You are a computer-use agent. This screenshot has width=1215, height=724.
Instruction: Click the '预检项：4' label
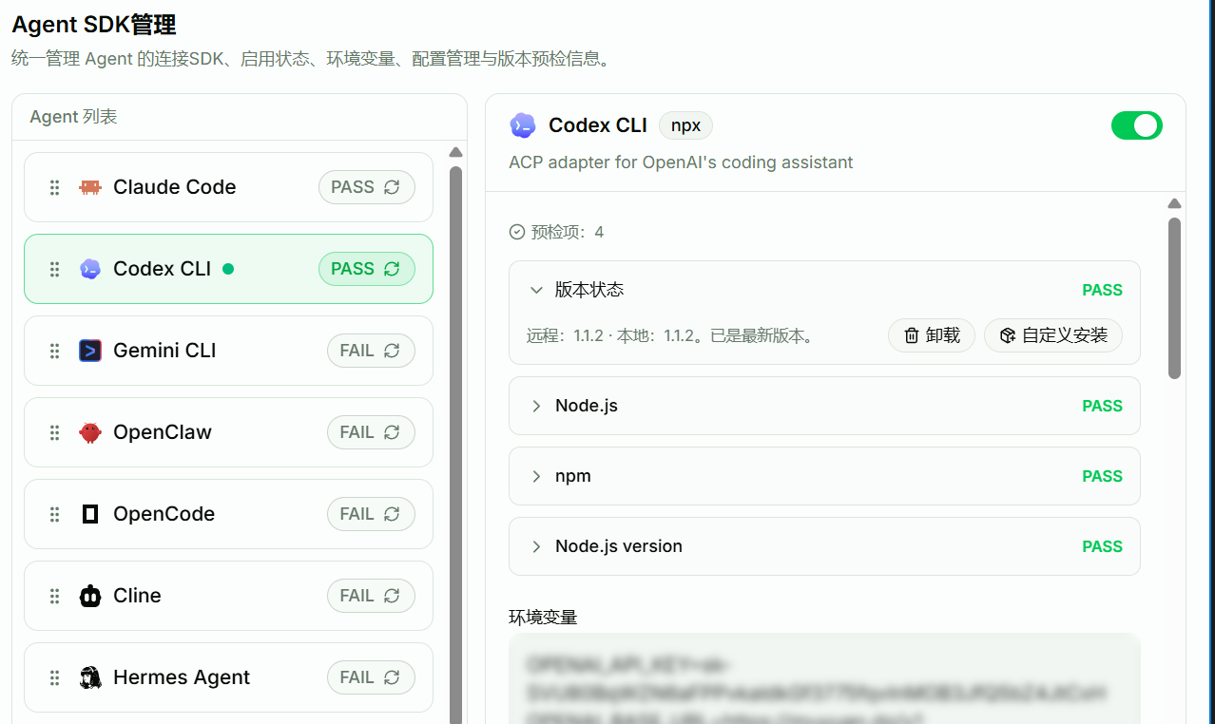568,232
